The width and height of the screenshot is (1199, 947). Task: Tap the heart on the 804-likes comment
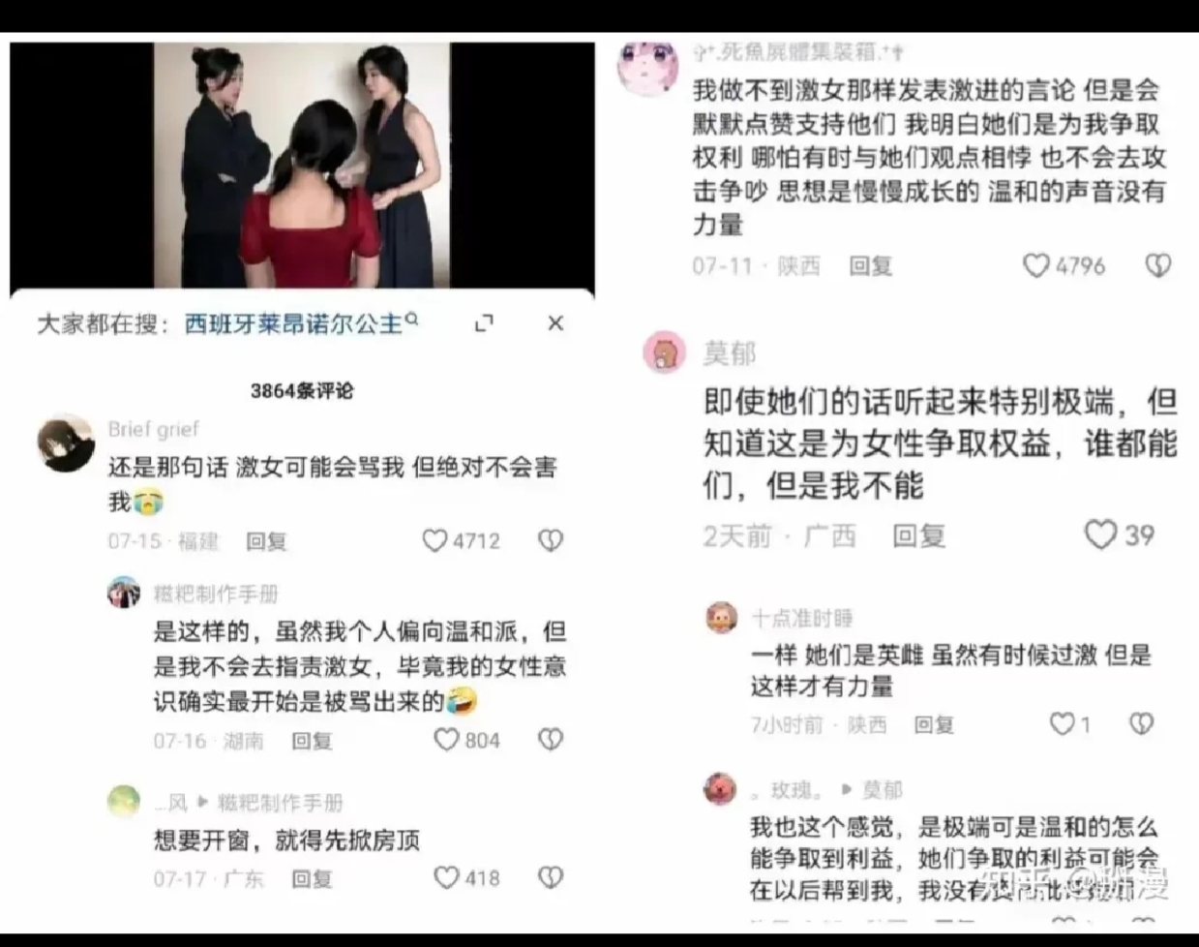(x=446, y=740)
